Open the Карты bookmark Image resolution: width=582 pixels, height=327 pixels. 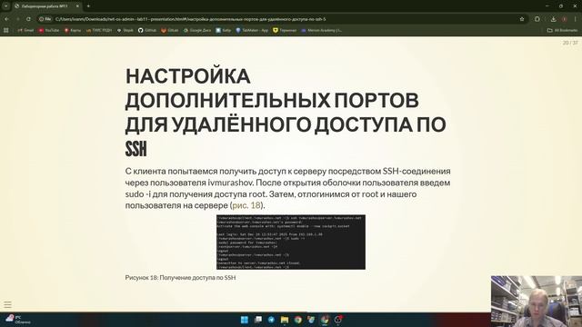(73, 30)
